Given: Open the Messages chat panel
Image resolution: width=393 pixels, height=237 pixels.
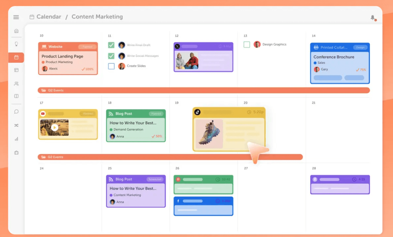Looking at the screenshot, I should point(16,111).
